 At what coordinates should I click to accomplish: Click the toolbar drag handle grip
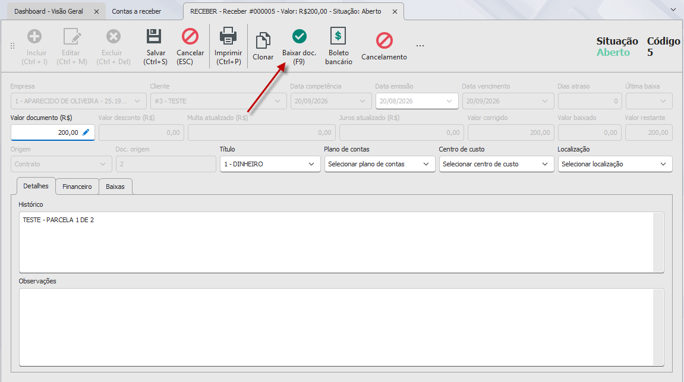click(12, 46)
